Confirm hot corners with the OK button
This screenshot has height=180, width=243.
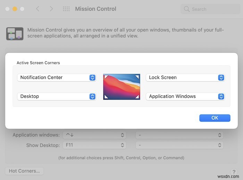(x=215, y=118)
